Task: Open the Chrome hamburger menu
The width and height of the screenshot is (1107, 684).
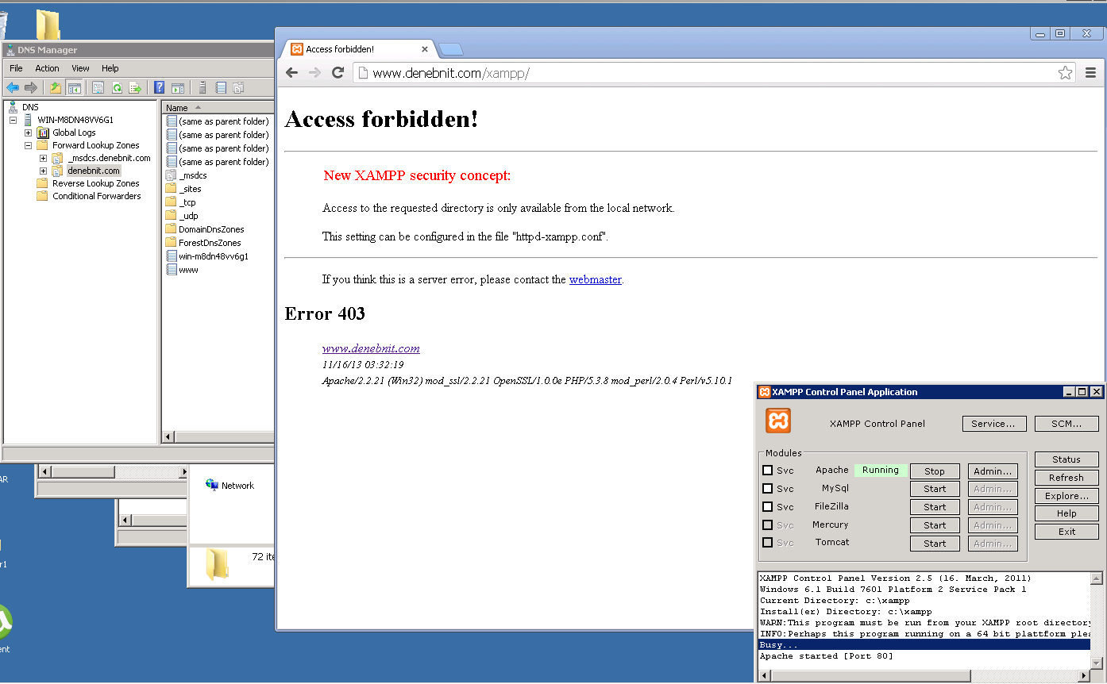Action: [x=1090, y=73]
